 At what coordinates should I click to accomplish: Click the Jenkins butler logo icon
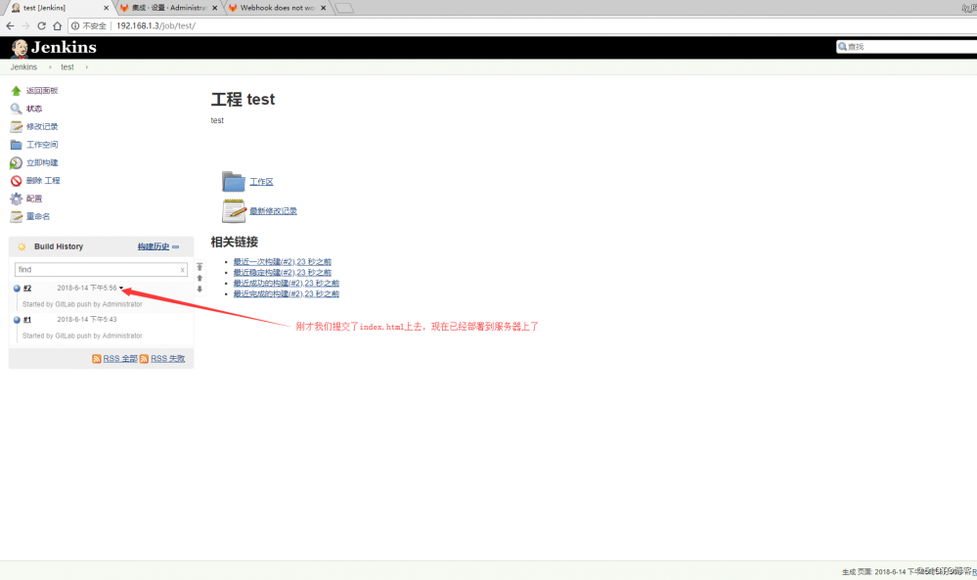(x=20, y=48)
